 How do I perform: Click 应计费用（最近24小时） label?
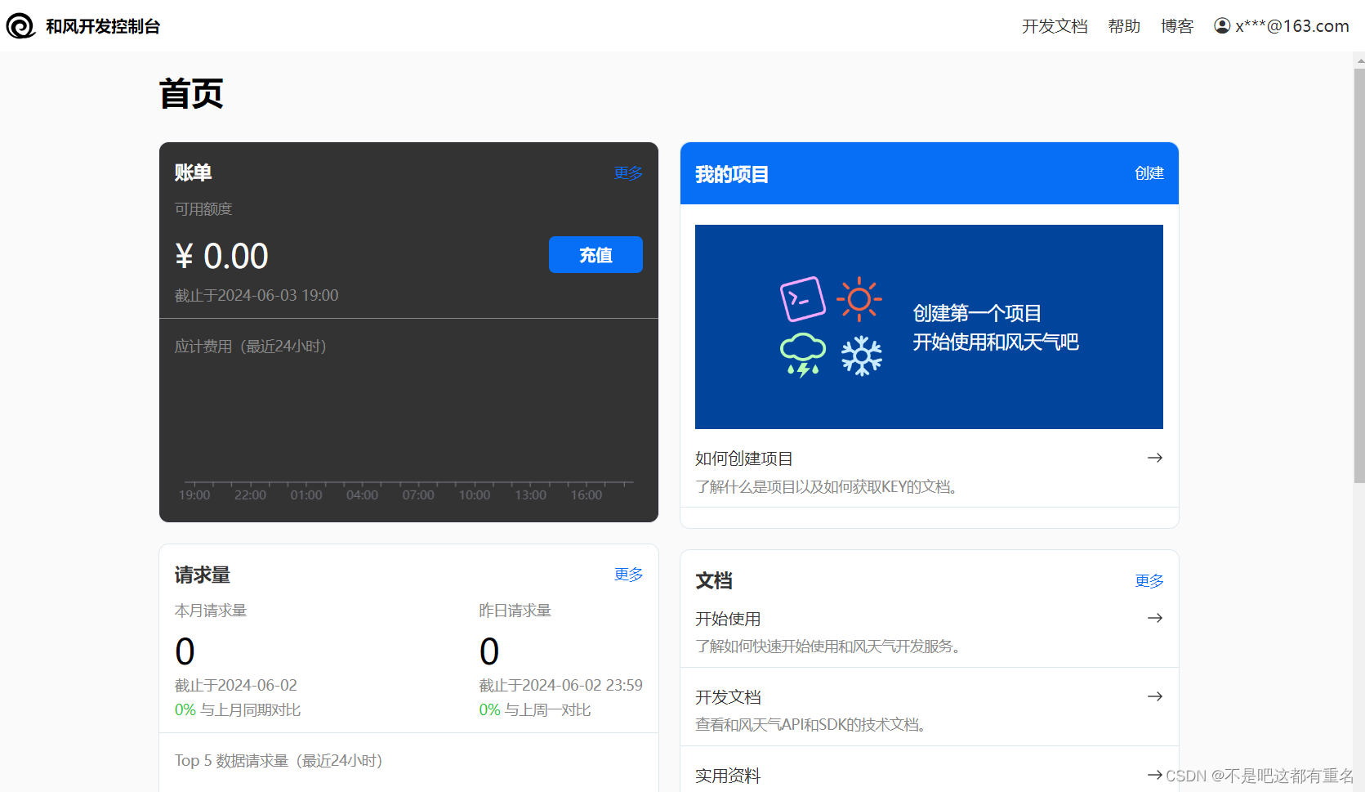coord(251,347)
